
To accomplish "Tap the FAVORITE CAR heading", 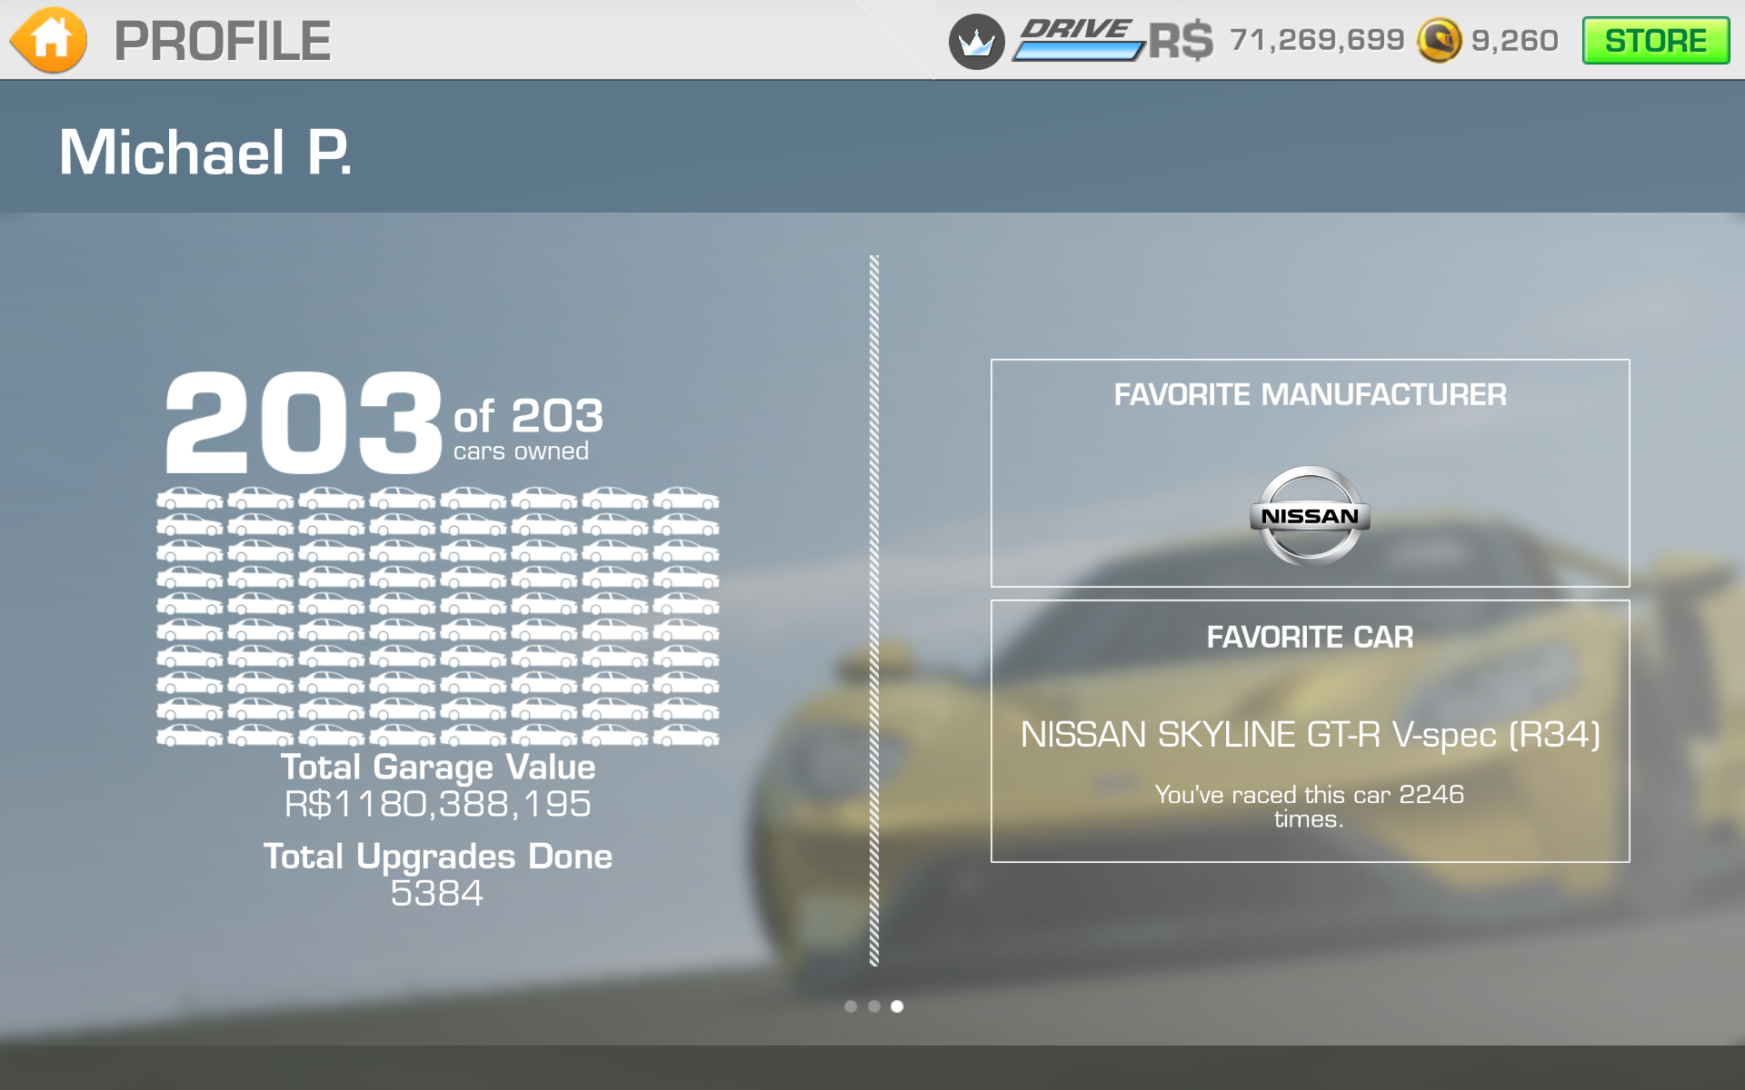I will coord(1310,637).
